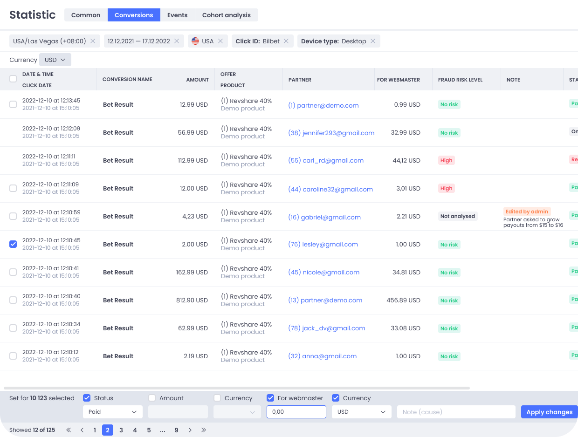The width and height of the screenshot is (578, 437).
Task: Open the Cohort analysis tab
Action: [226, 15]
